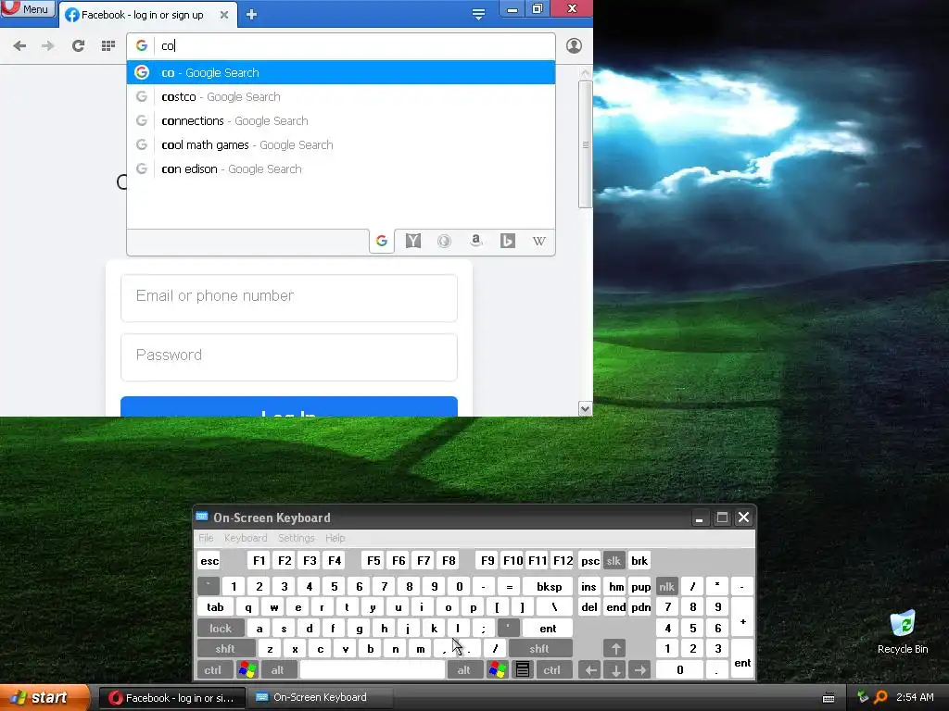The height and width of the screenshot is (711, 949).
Task: Focus the address bar containing 'co'
Action: coord(341,46)
